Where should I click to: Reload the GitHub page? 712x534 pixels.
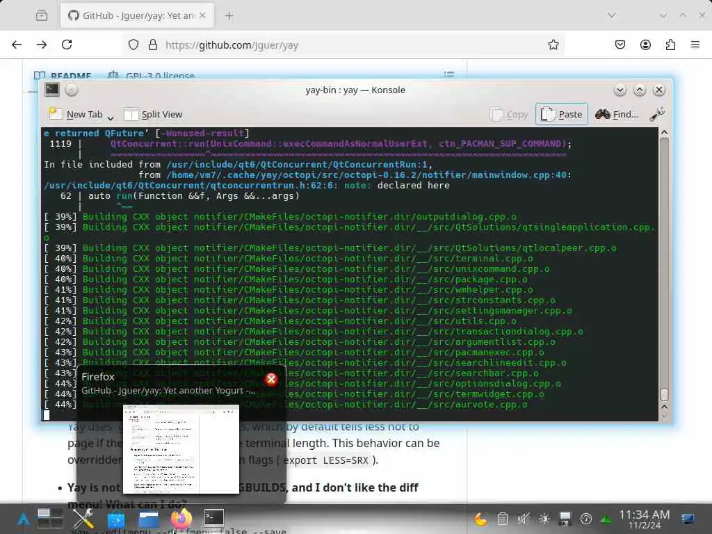pos(67,44)
